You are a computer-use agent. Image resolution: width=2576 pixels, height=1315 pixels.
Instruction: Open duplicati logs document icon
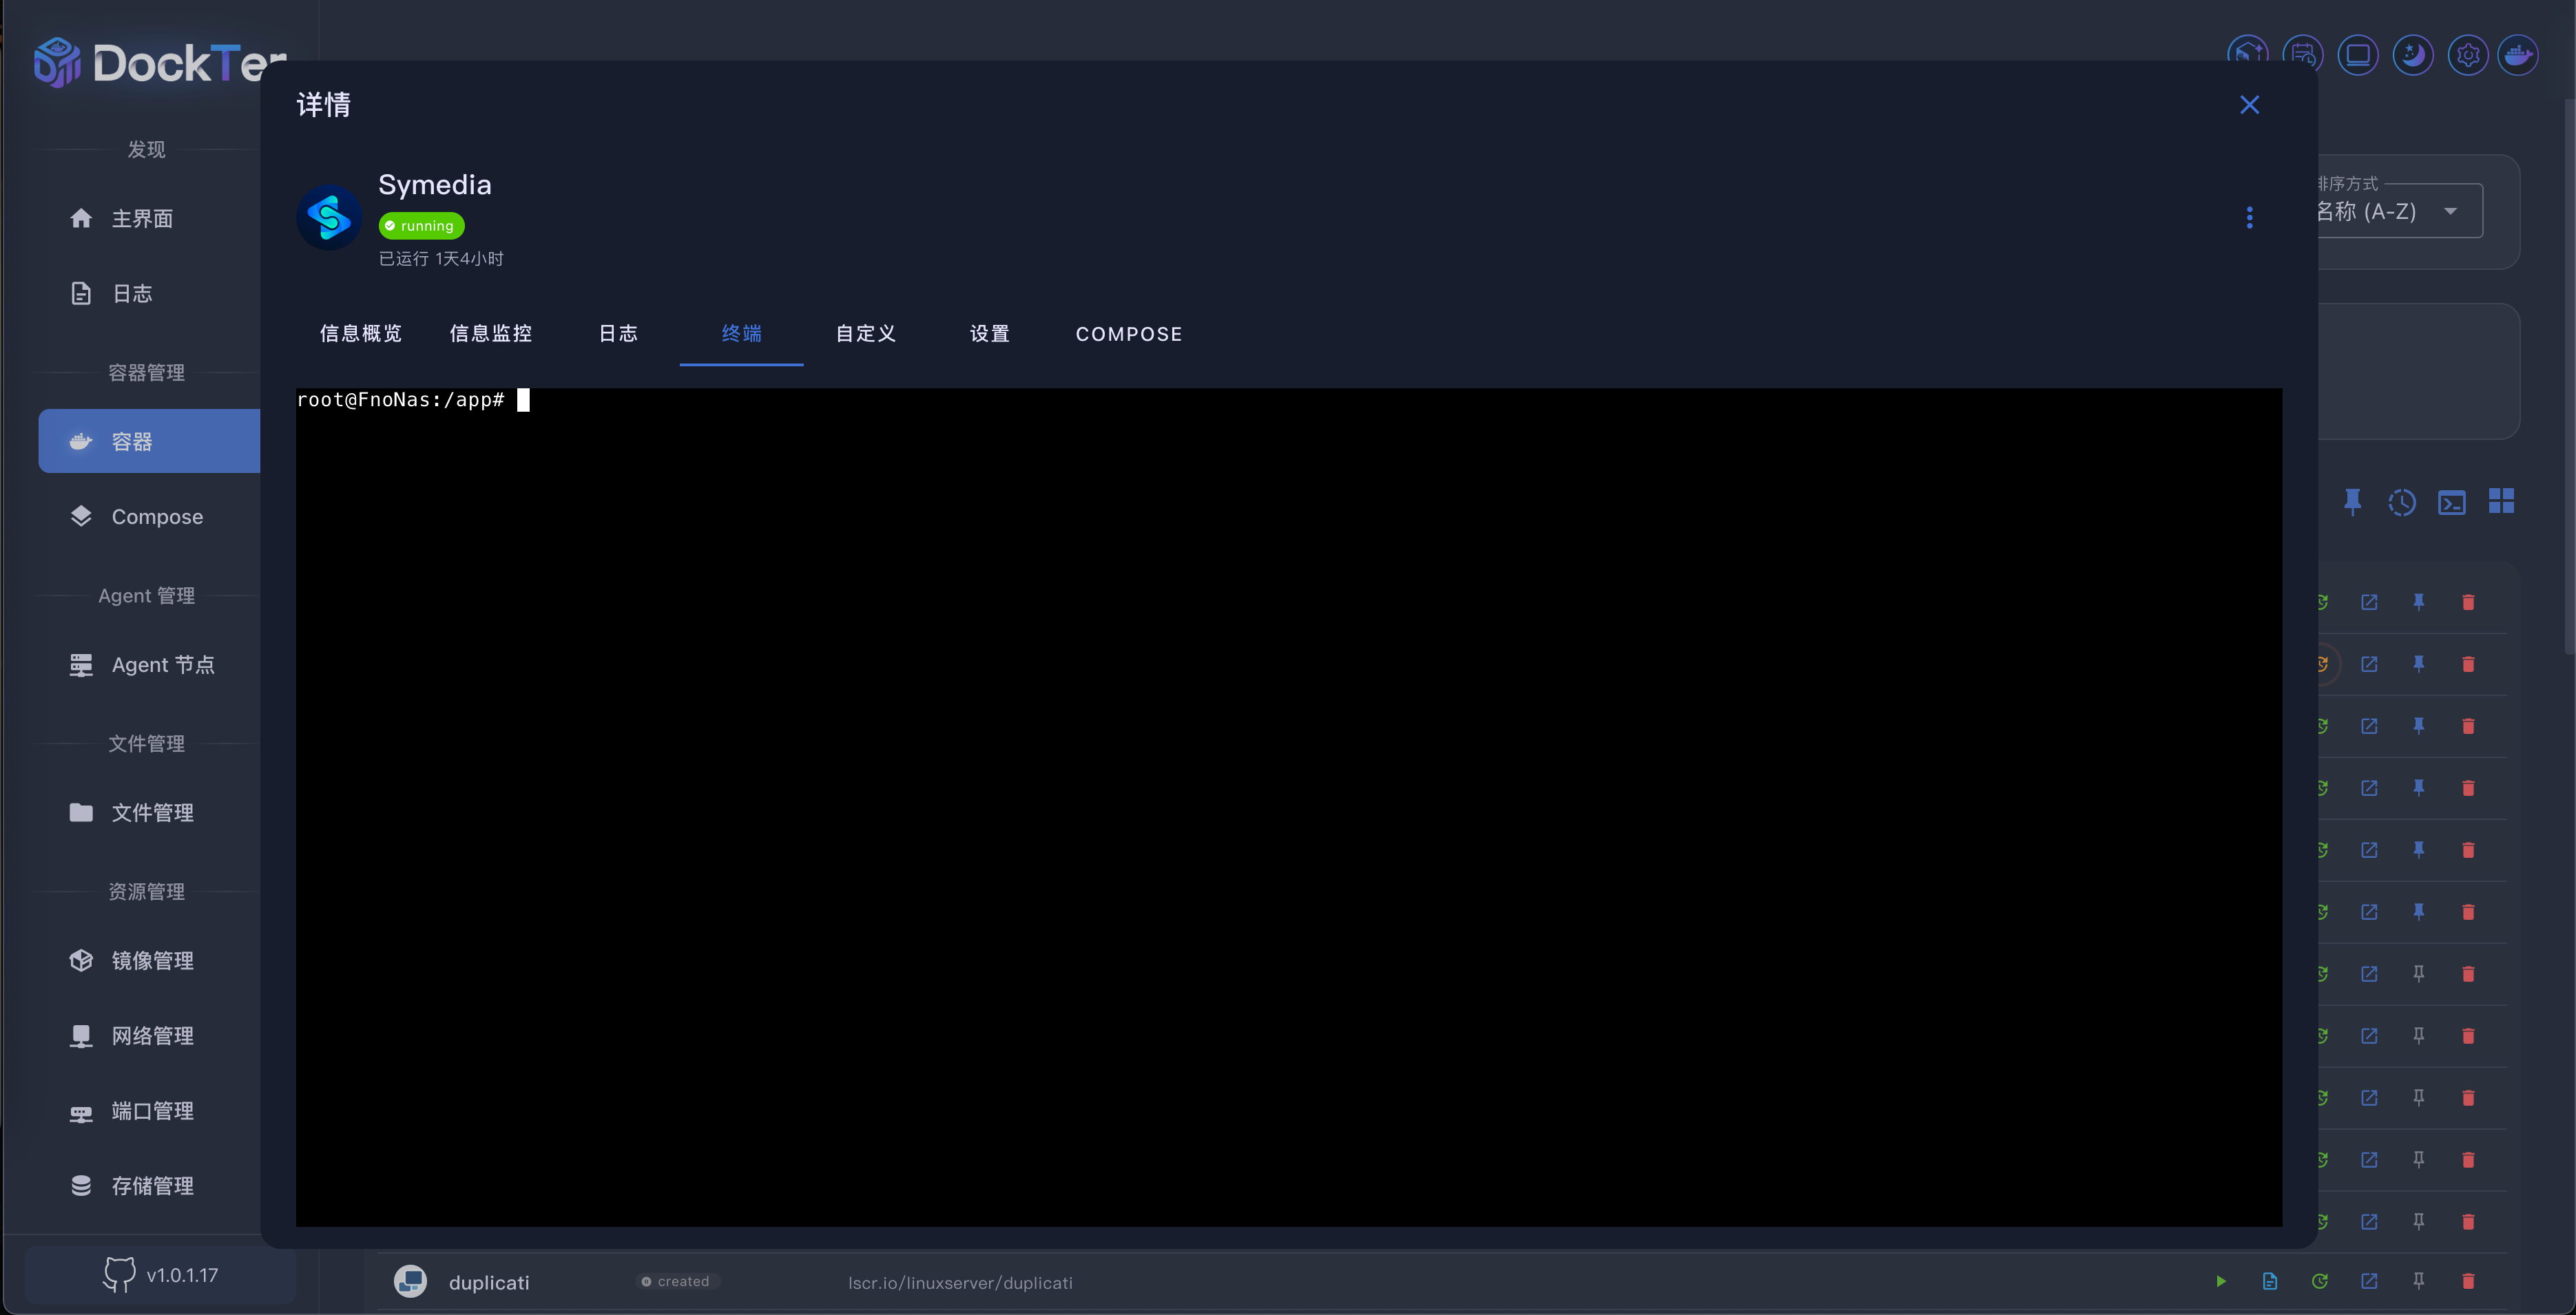click(2270, 1281)
